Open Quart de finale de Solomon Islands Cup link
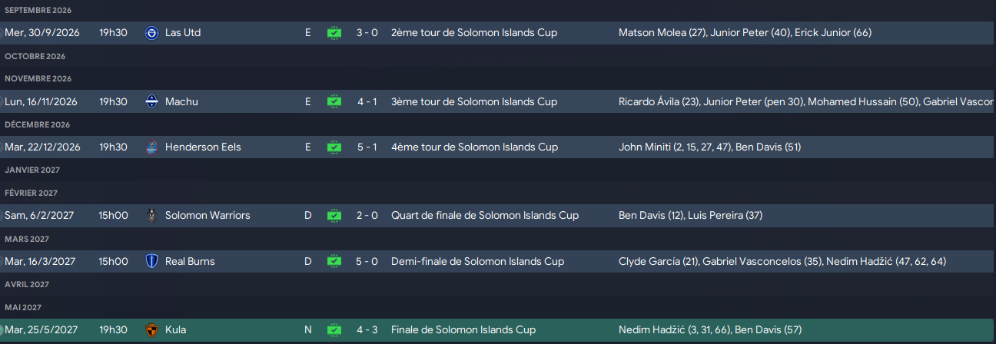This screenshot has width=996, height=344. coord(485,216)
